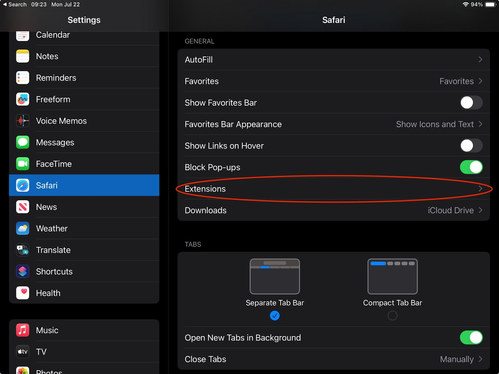
Task: Tap the Shortcuts app icon
Action: (22, 271)
